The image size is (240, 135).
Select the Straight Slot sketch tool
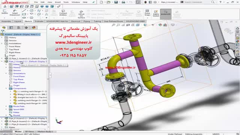click(24, 18)
